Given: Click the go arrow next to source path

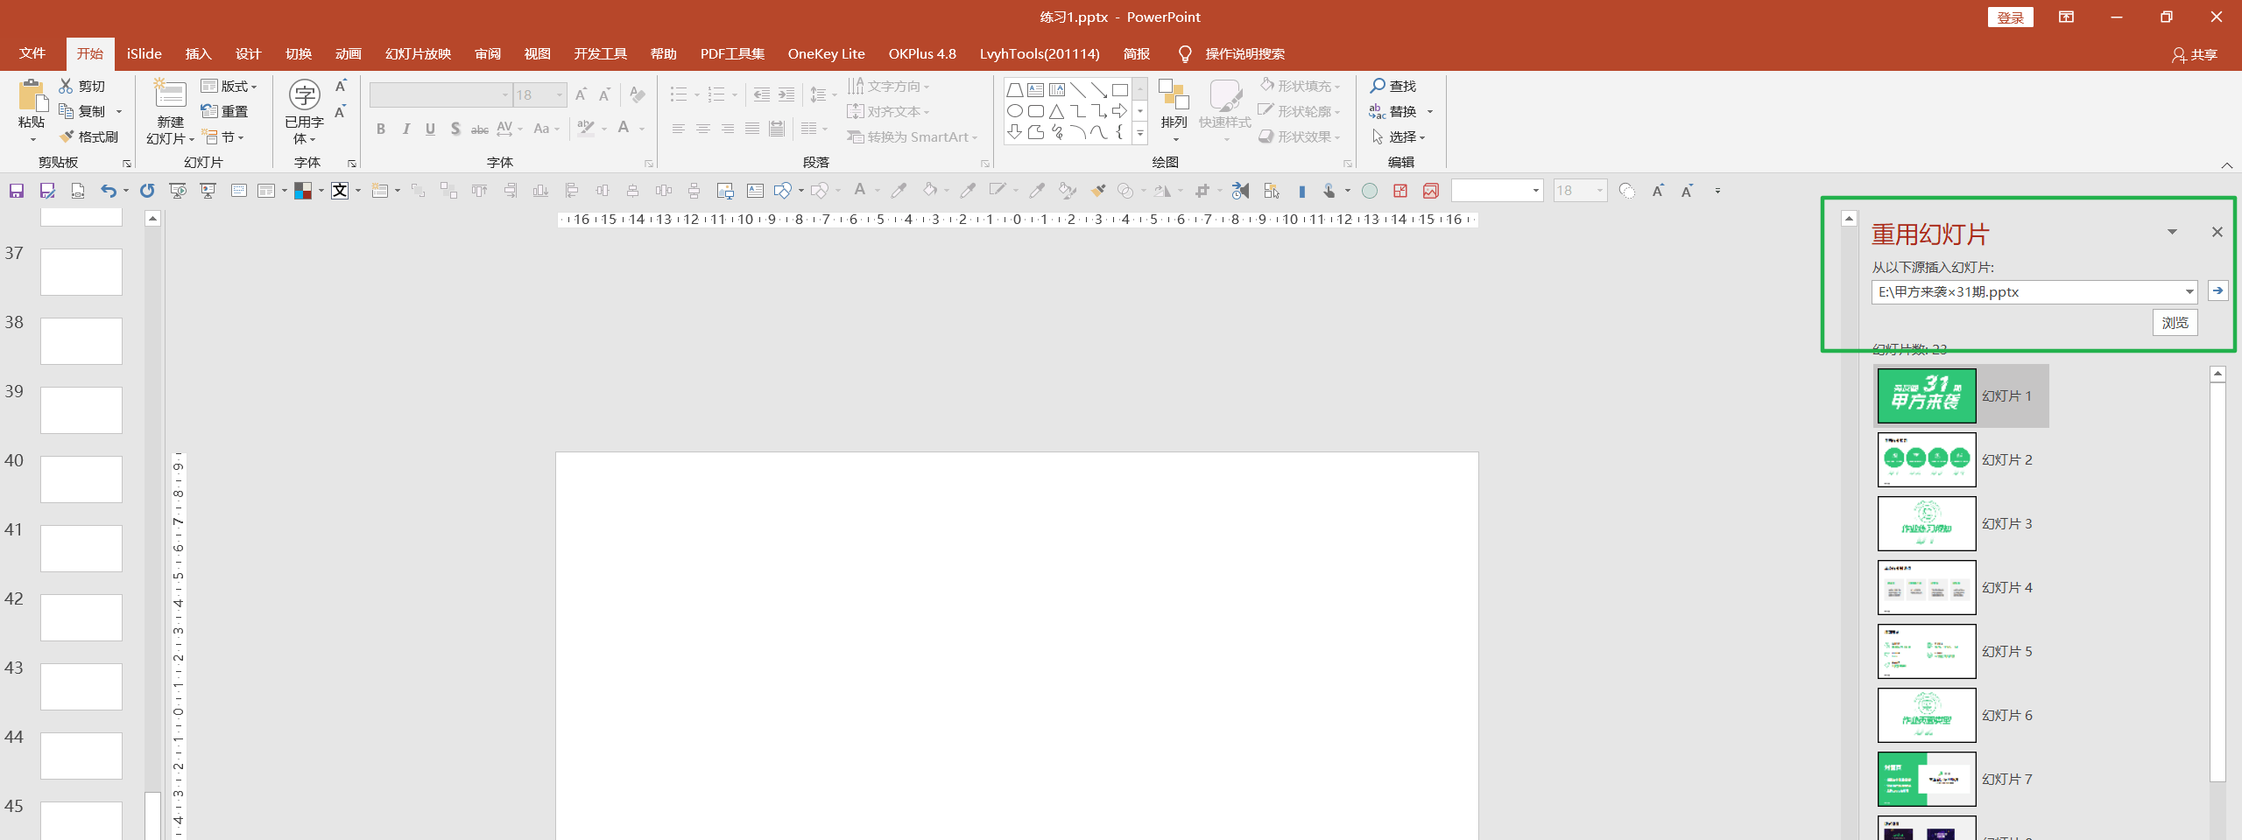Looking at the screenshot, I should pos(2217,290).
